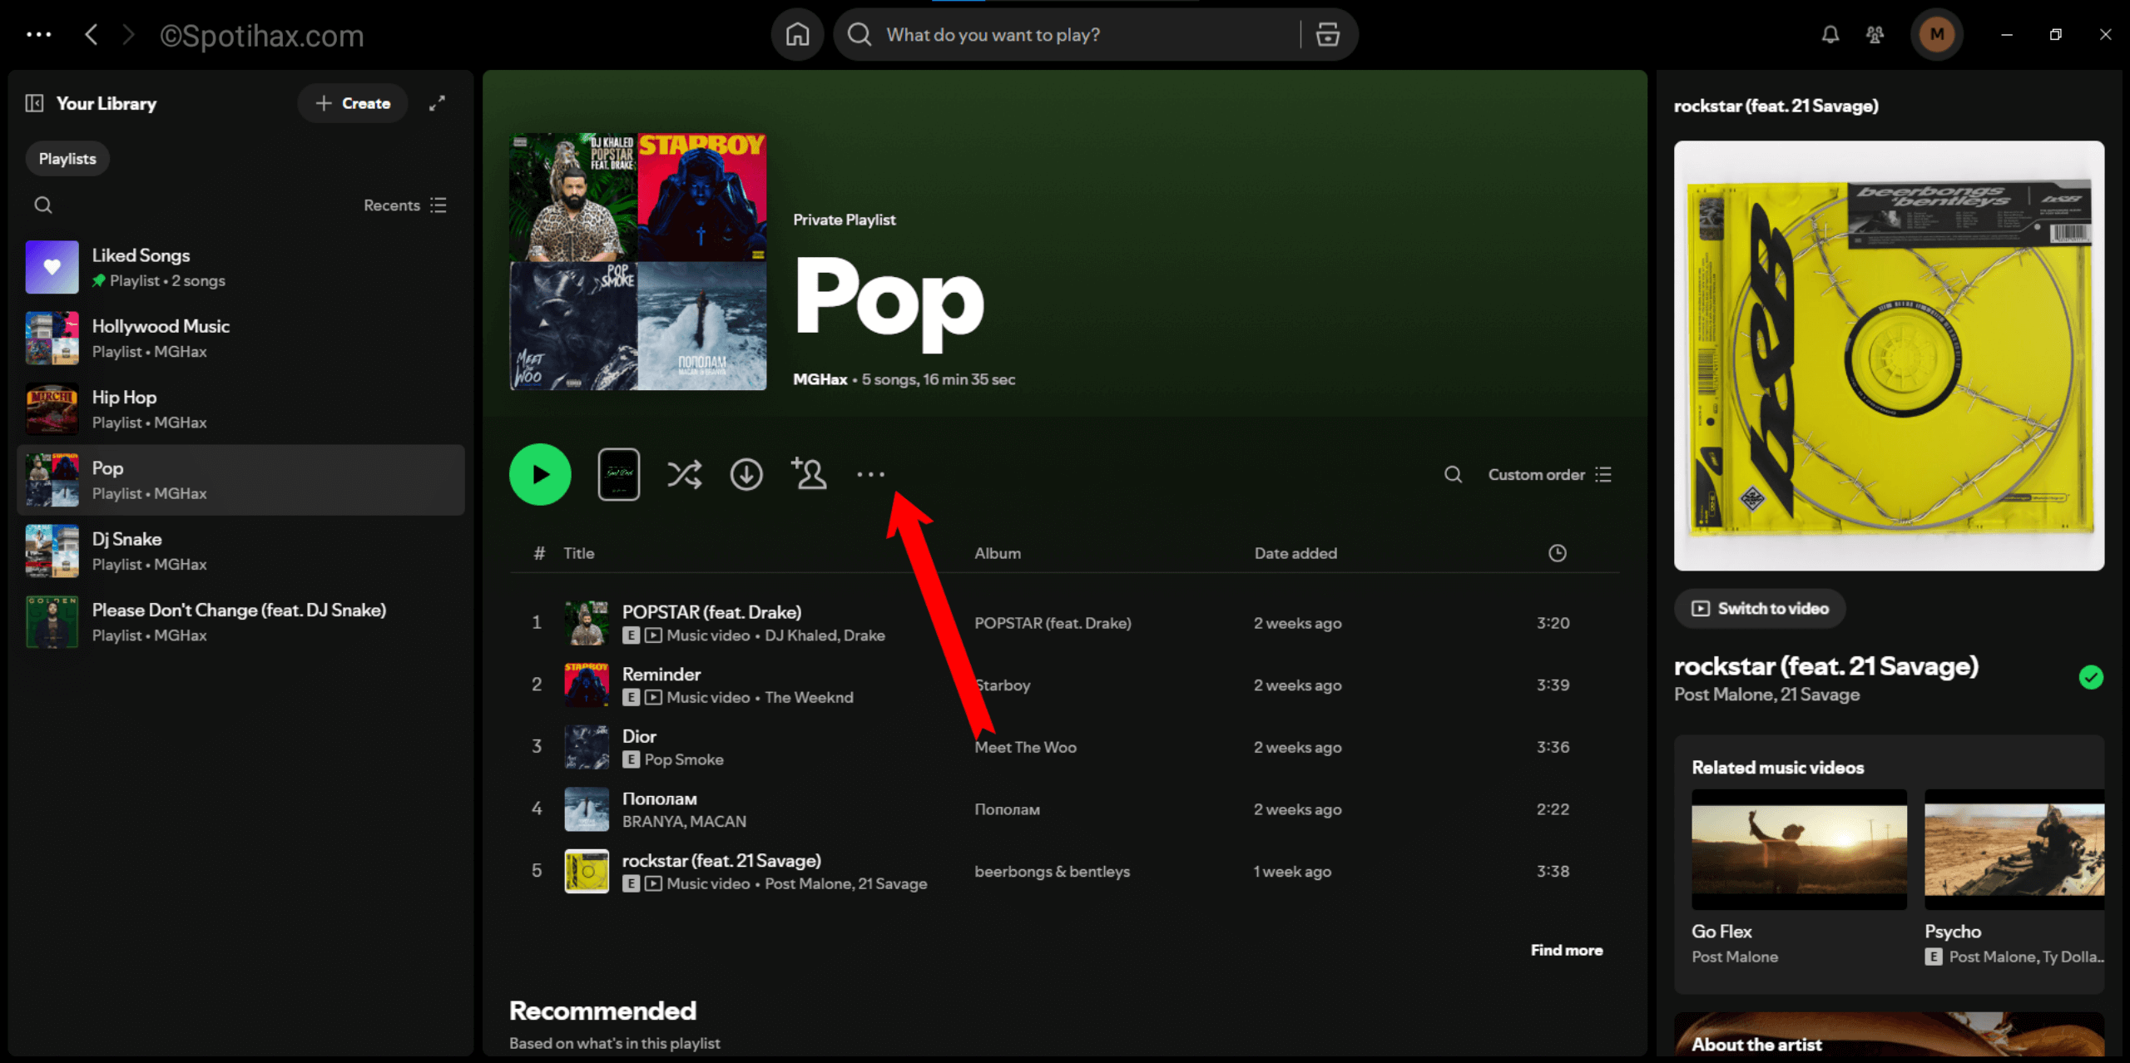This screenshot has width=2130, height=1063.
Task: Open Go Flex music video thumbnail
Action: click(1799, 849)
